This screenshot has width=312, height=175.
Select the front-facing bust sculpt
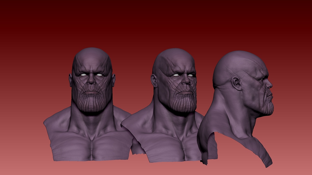[91, 104]
